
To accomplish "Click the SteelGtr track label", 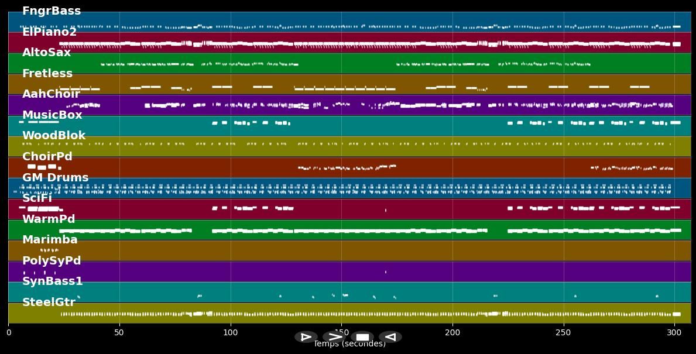I will (49, 303).
